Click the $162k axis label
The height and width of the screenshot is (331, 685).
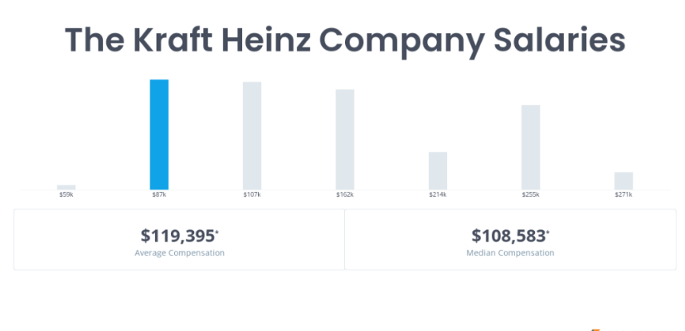coord(345,195)
